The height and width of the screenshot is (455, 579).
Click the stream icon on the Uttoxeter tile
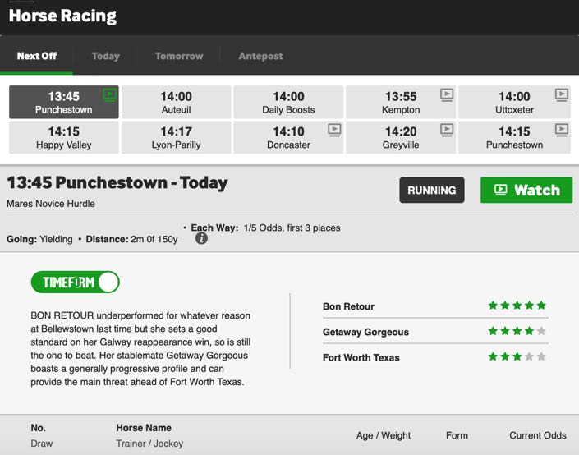click(562, 95)
